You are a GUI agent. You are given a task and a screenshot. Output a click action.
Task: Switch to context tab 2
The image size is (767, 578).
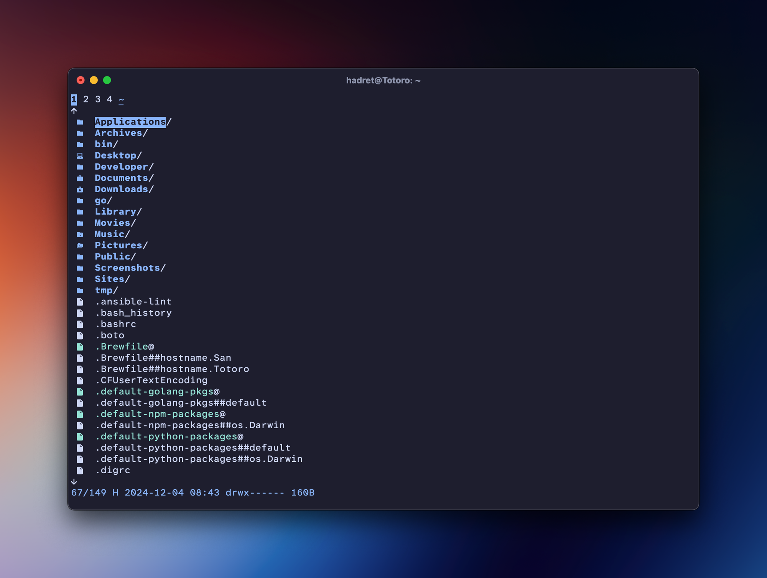point(86,99)
